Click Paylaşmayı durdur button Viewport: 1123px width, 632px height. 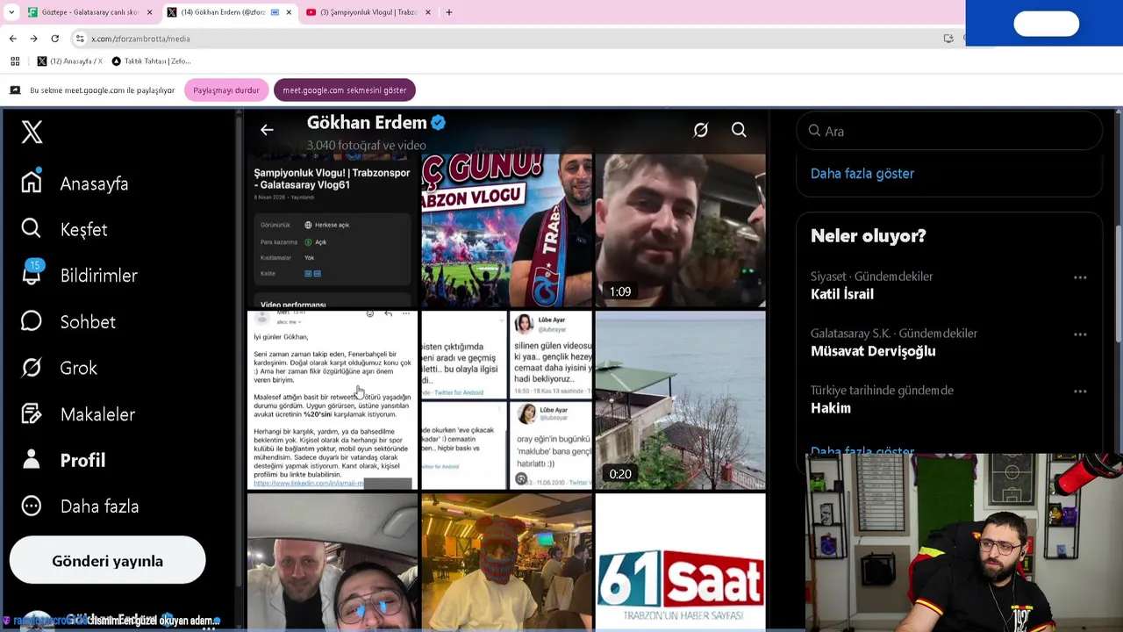(226, 90)
